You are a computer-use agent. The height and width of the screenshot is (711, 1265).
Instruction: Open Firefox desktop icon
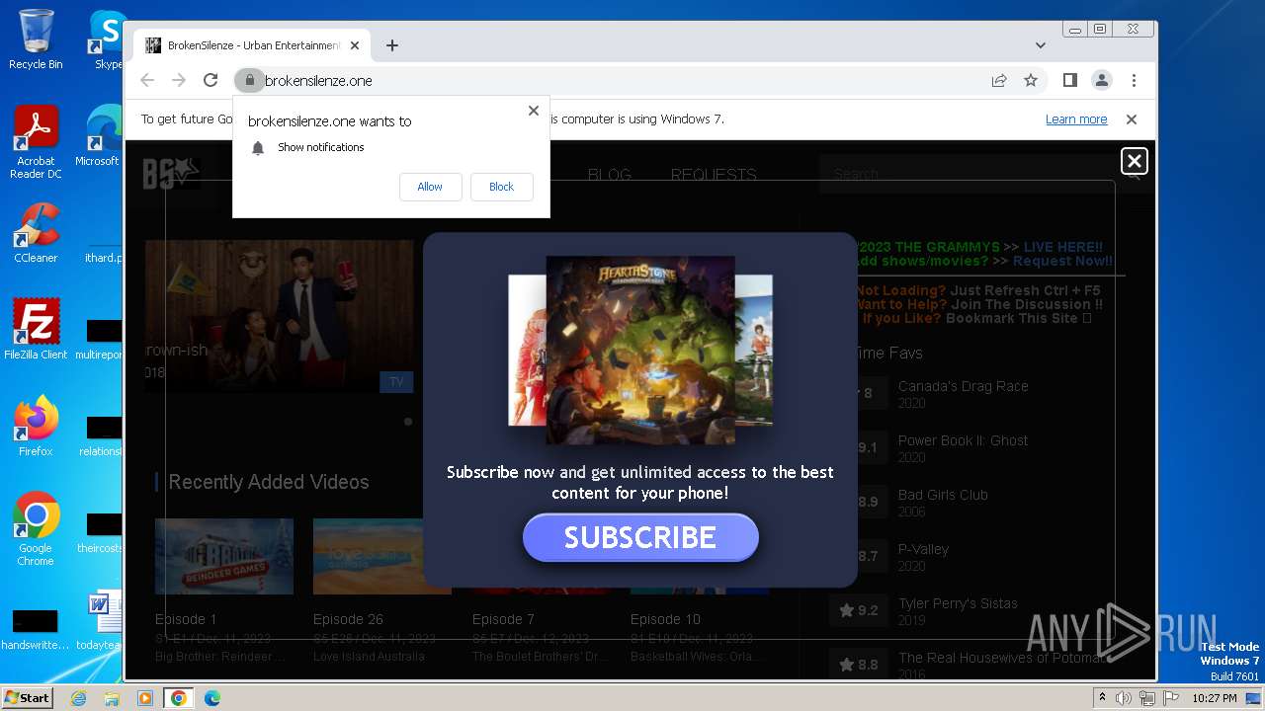pyautogui.click(x=36, y=426)
